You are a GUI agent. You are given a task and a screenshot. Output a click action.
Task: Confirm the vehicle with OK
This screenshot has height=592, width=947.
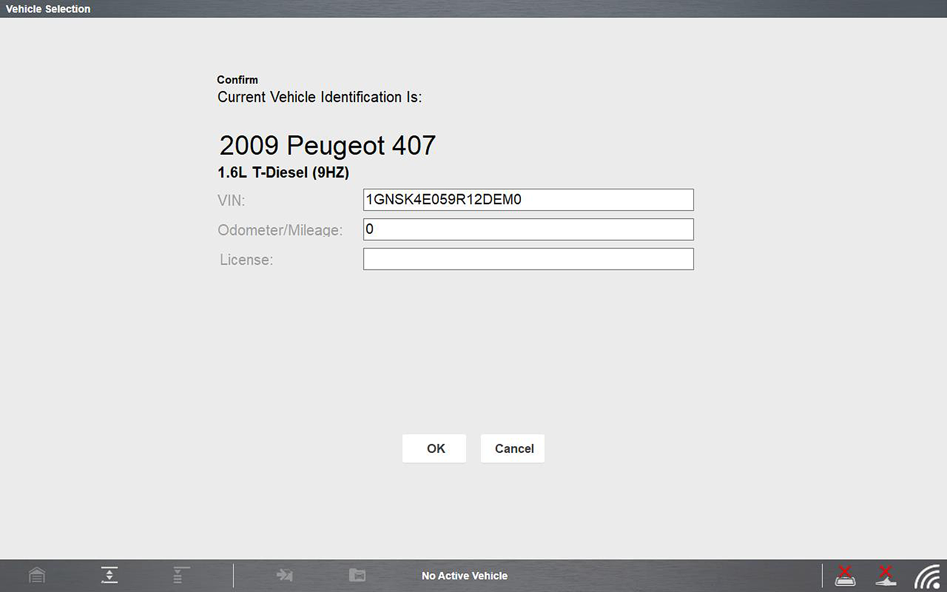point(434,449)
